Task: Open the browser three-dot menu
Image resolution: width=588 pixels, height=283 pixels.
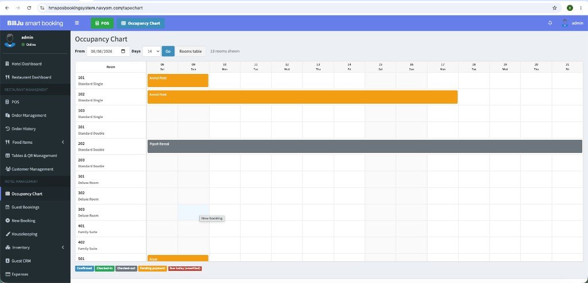Action: click(581, 8)
